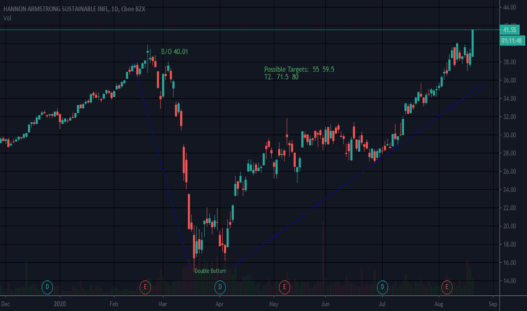The image size is (527, 311).
Task: Click the 16.00 price scale value
Action: 509,262
